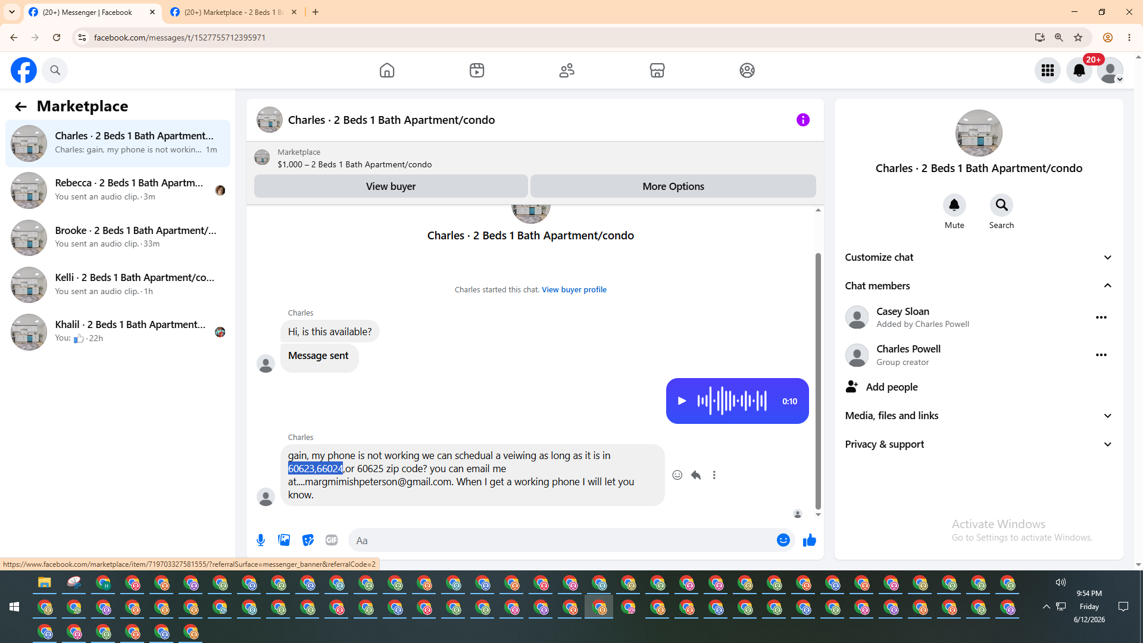Open the tab search dropdown arrow
The height and width of the screenshot is (643, 1143).
click(12, 12)
